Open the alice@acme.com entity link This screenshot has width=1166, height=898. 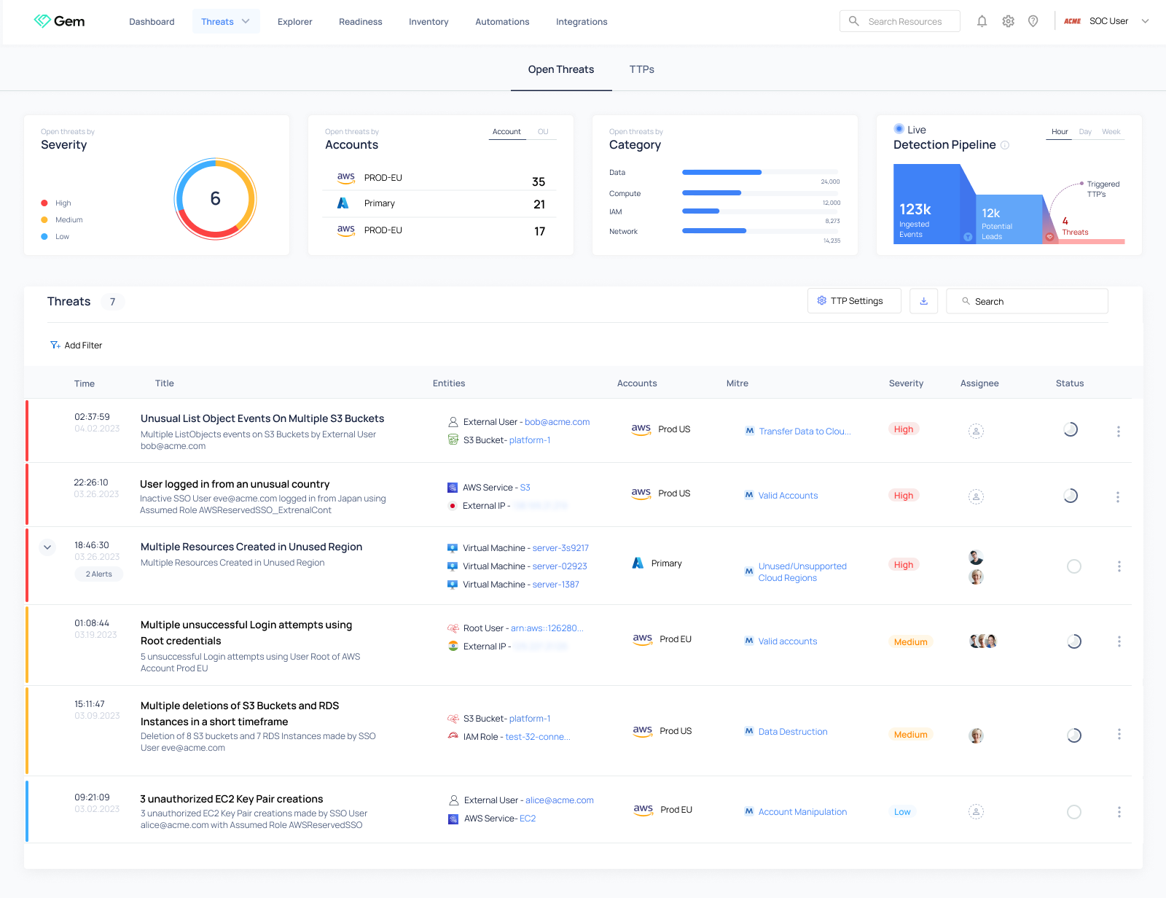560,800
